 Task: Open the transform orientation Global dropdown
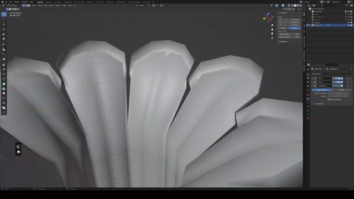[x=141, y=6]
